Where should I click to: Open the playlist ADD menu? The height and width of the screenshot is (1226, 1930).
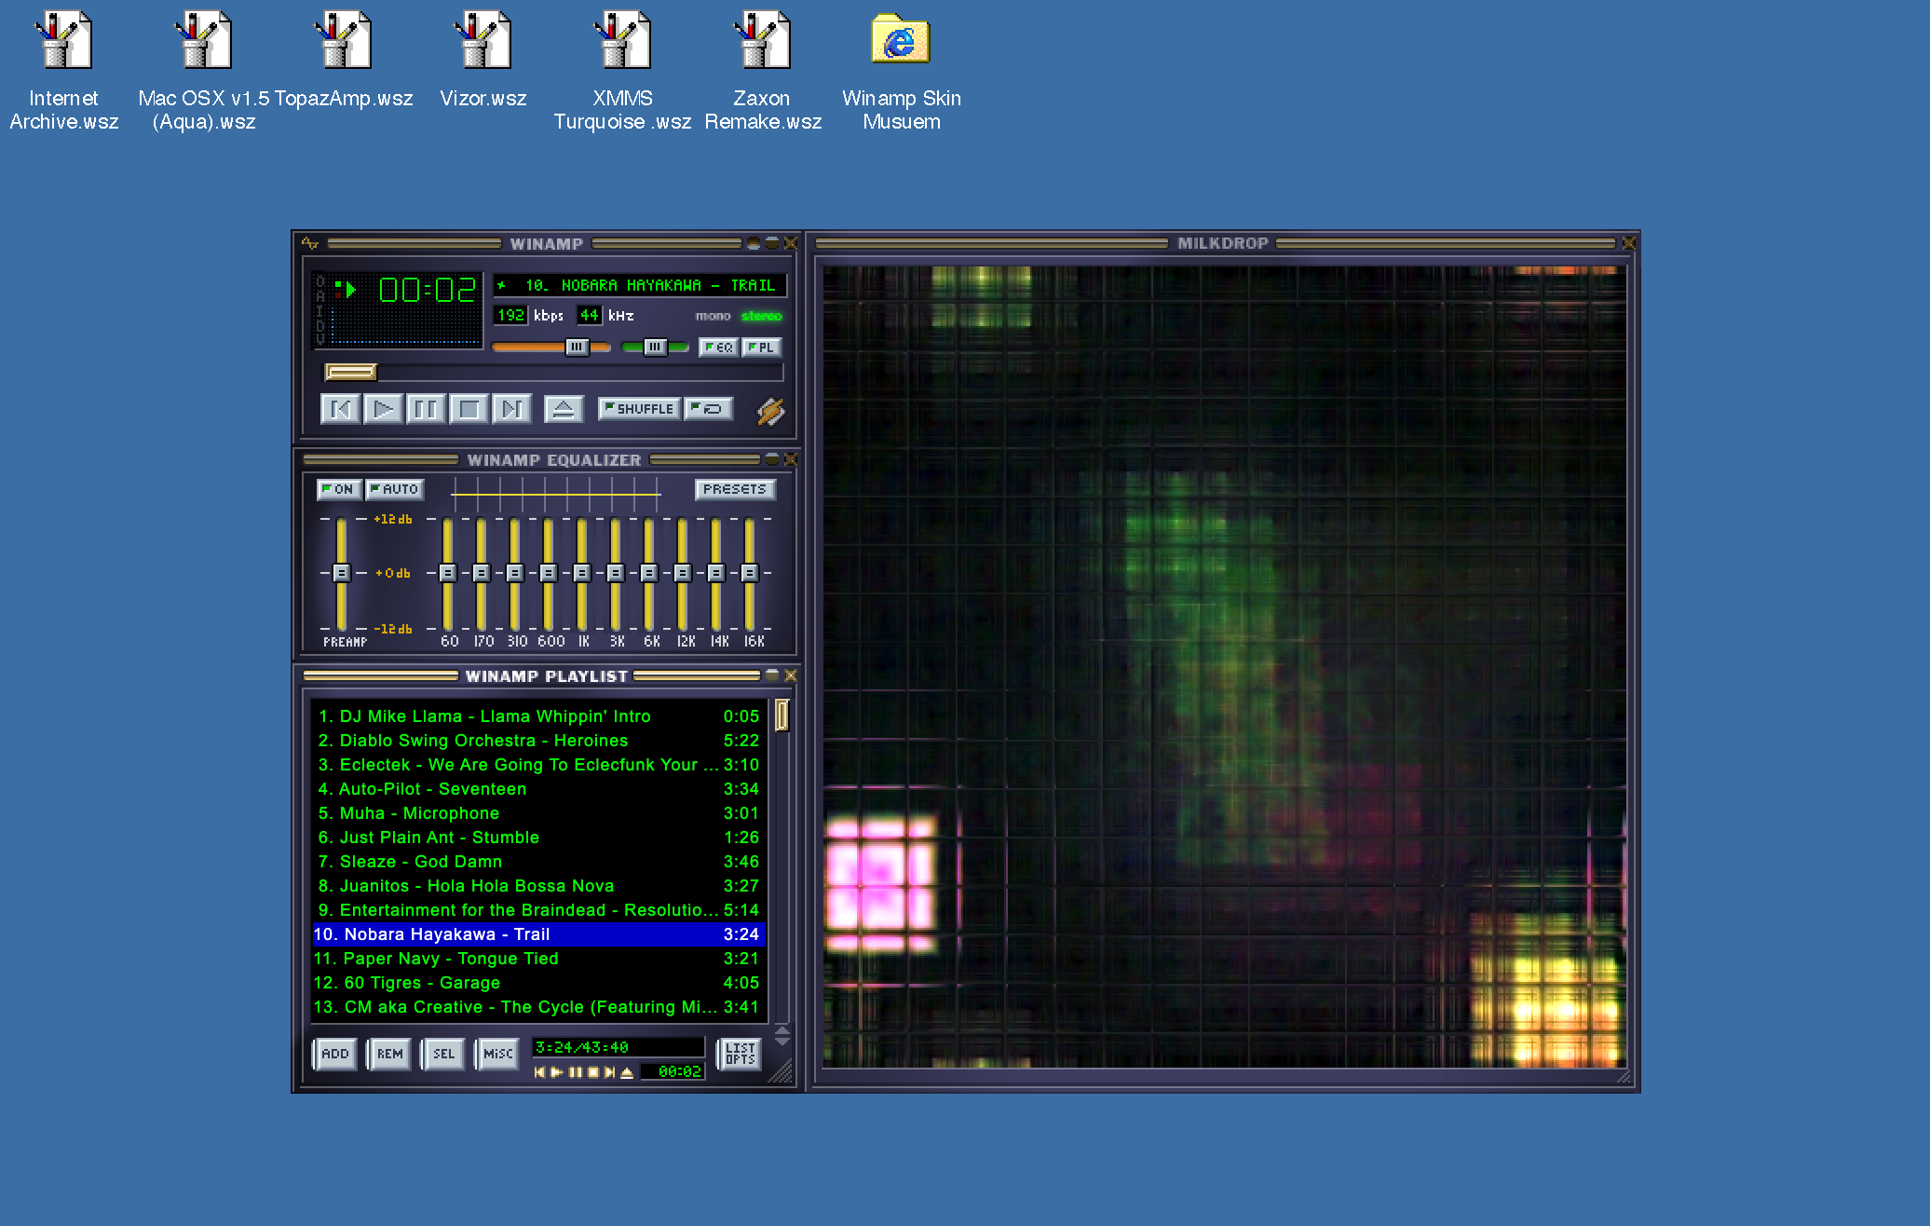334,1054
